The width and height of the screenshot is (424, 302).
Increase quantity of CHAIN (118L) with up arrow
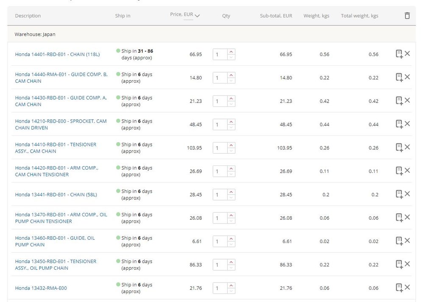231,52
